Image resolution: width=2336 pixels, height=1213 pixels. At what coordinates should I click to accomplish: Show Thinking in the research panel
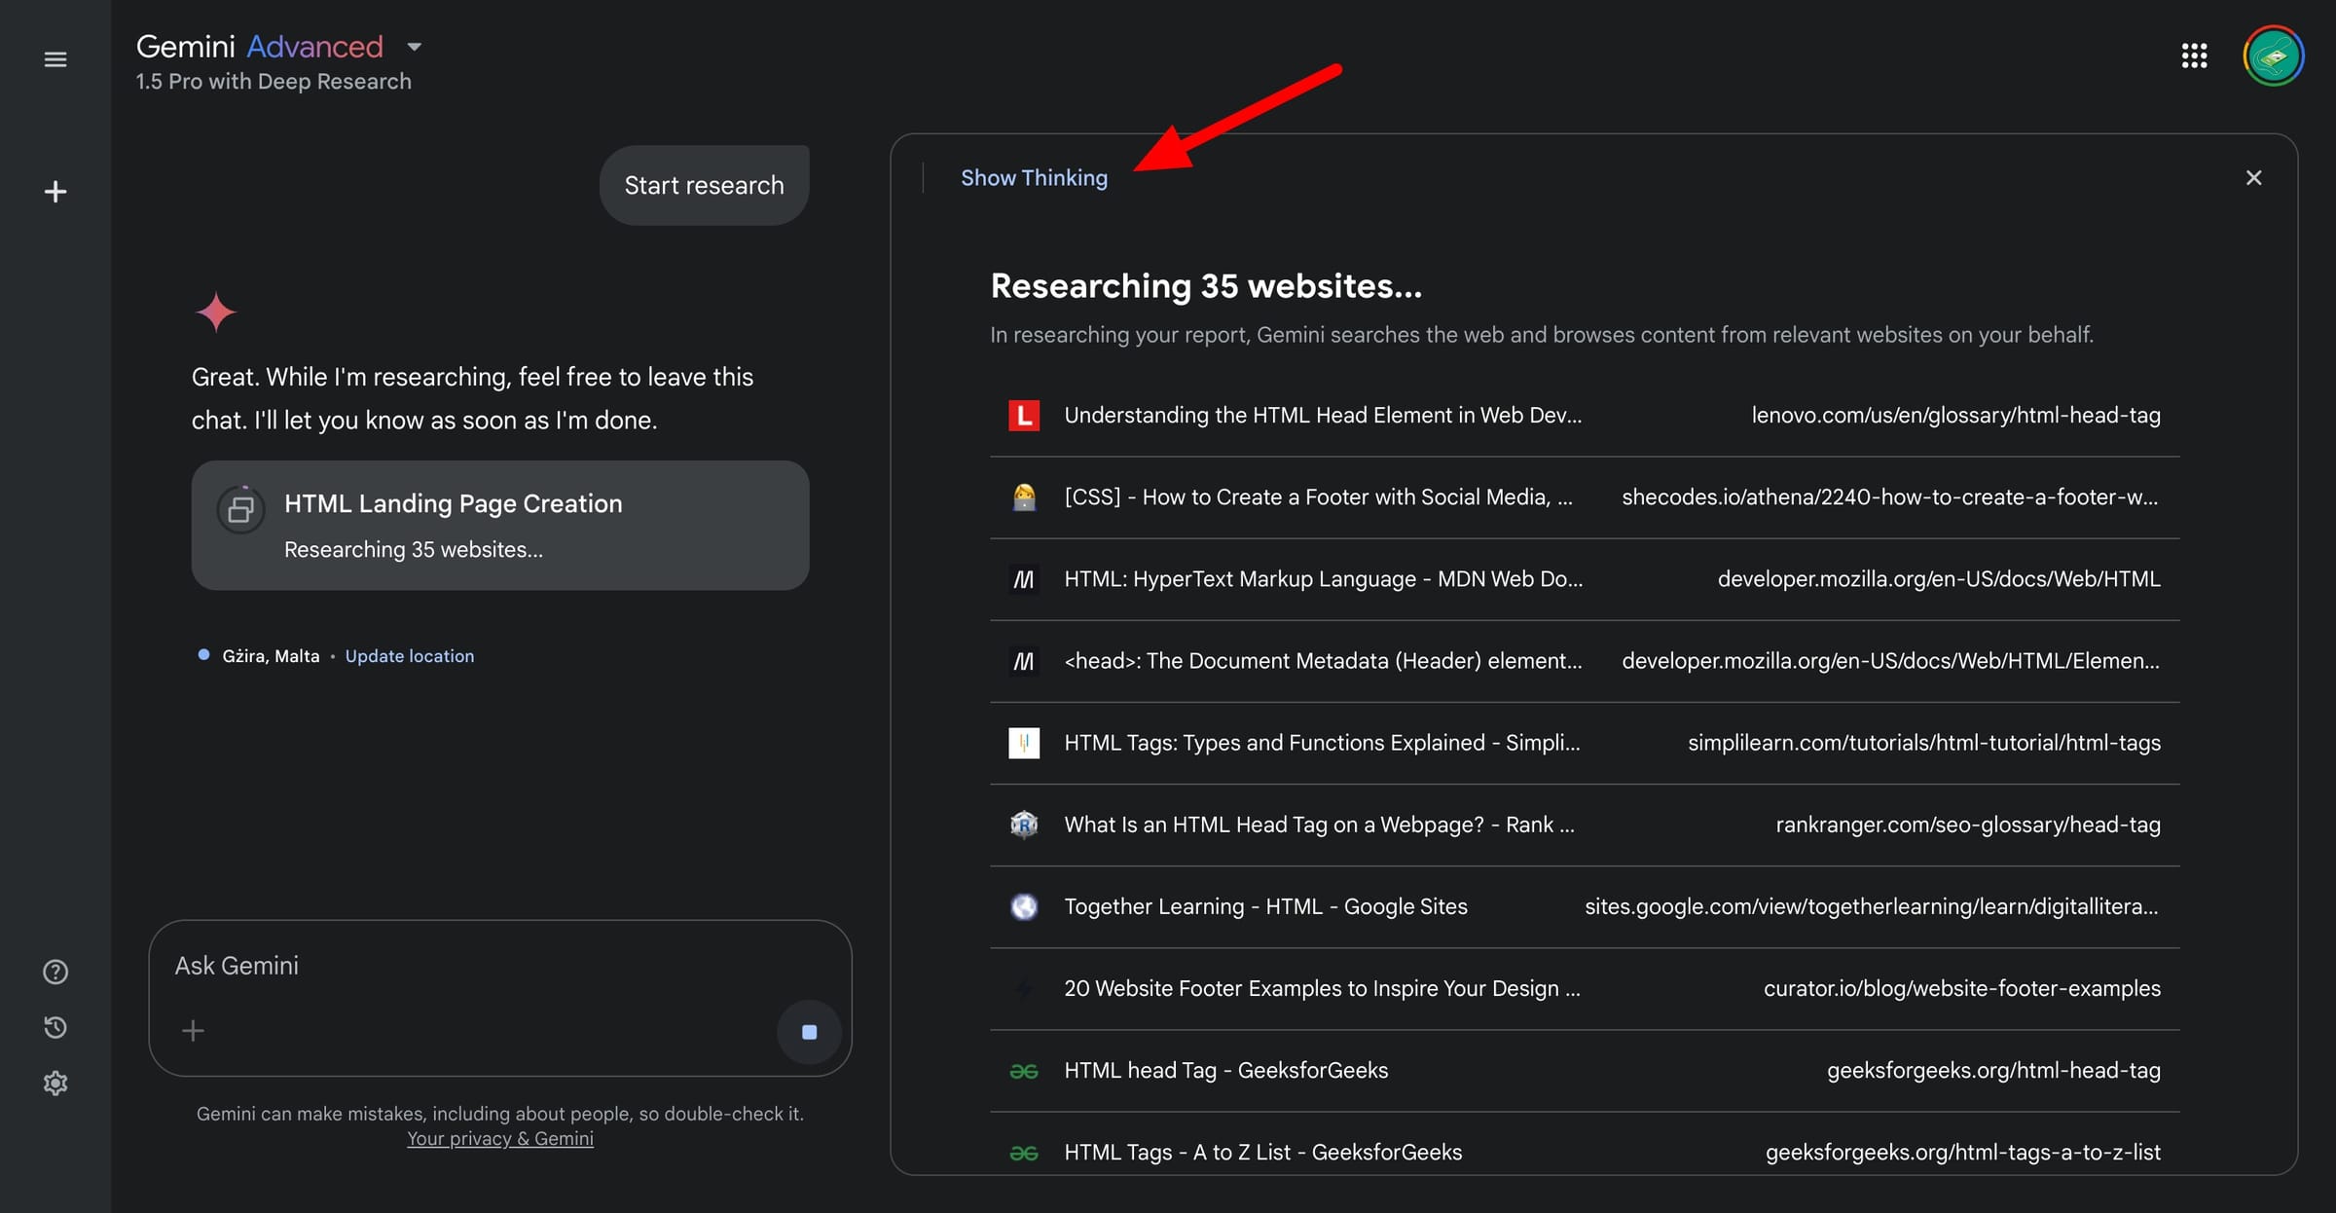[x=1034, y=178]
